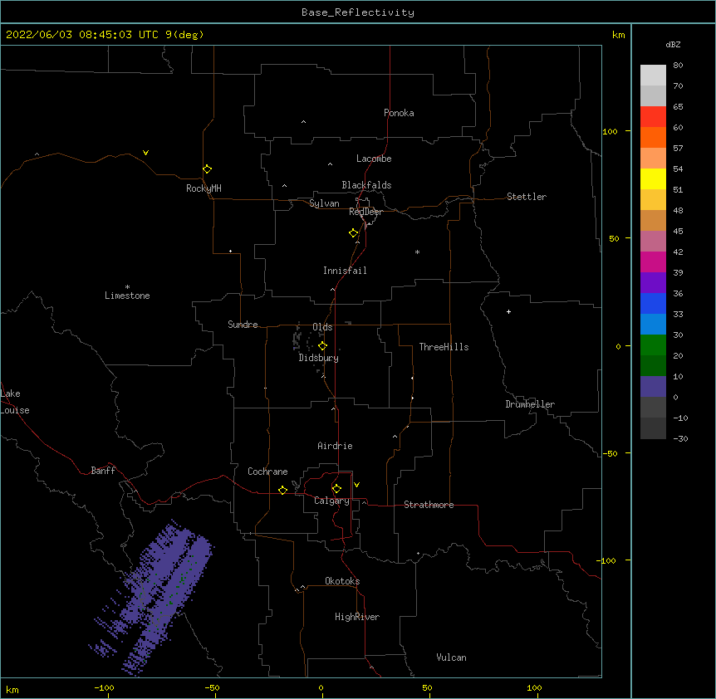The image size is (716, 699).
Task: Click the yellow diamond marker between Olds and Didsbury
Action: [323, 346]
